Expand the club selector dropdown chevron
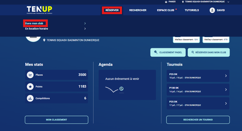The width and height of the screenshot is (242, 131). (x=228, y=2)
